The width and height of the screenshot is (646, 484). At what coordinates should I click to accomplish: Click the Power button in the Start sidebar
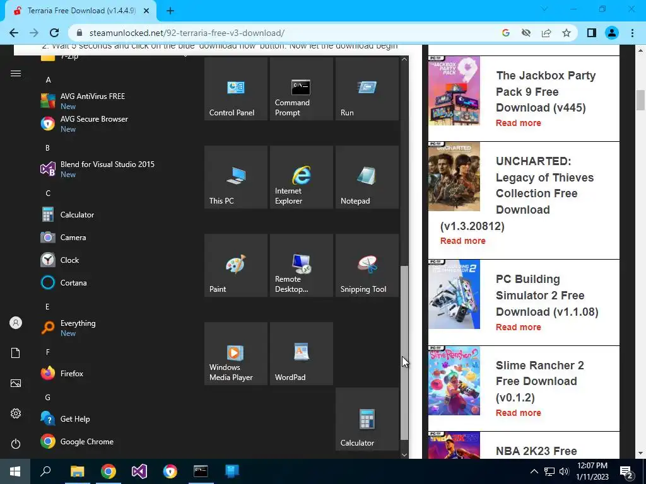click(16, 444)
